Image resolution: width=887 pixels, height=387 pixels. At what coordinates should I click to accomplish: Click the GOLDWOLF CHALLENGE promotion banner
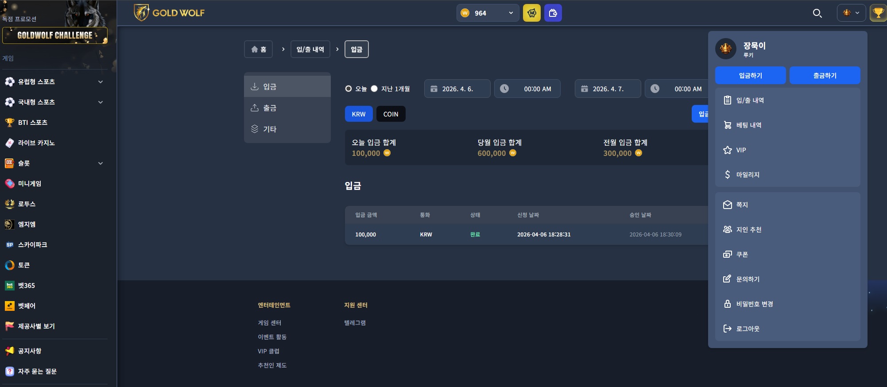coord(55,35)
